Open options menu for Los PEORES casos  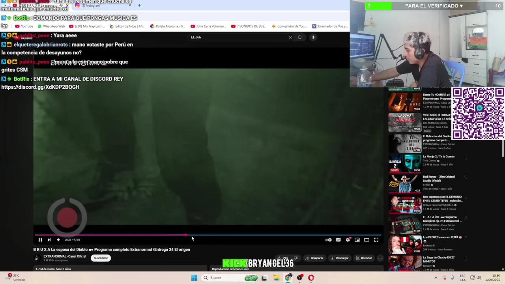466,237
